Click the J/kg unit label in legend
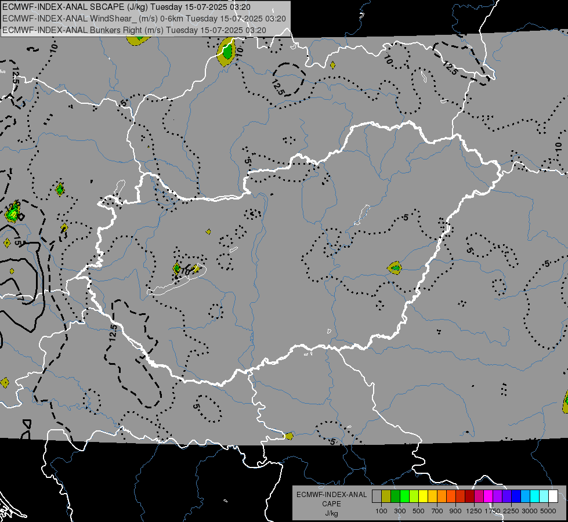The image size is (568, 522). [331, 513]
